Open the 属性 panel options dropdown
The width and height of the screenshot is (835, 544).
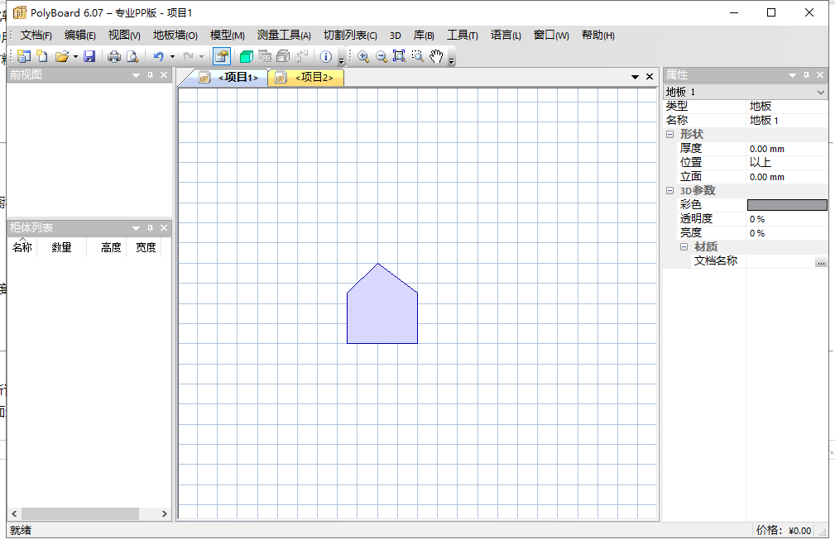click(x=792, y=75)
